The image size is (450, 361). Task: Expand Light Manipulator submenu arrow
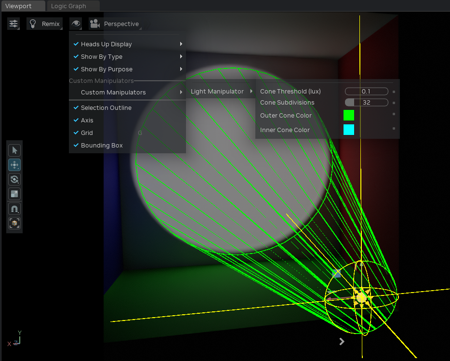[x=251, y=91]
